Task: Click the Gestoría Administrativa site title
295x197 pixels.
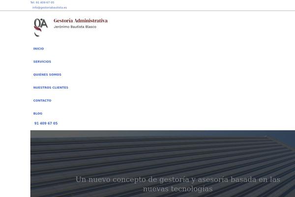Action: (81, 21)
